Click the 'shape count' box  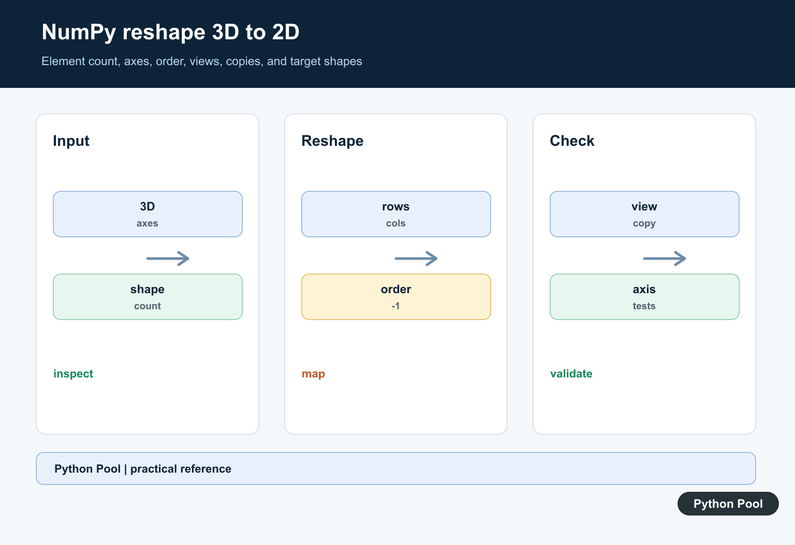tap(148, 297)
